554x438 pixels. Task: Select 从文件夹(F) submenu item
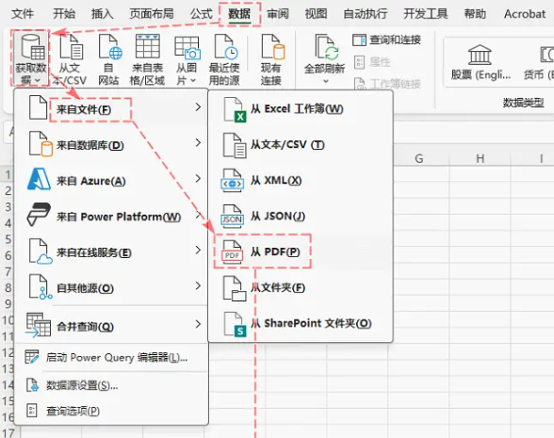[x=301, y=288]
